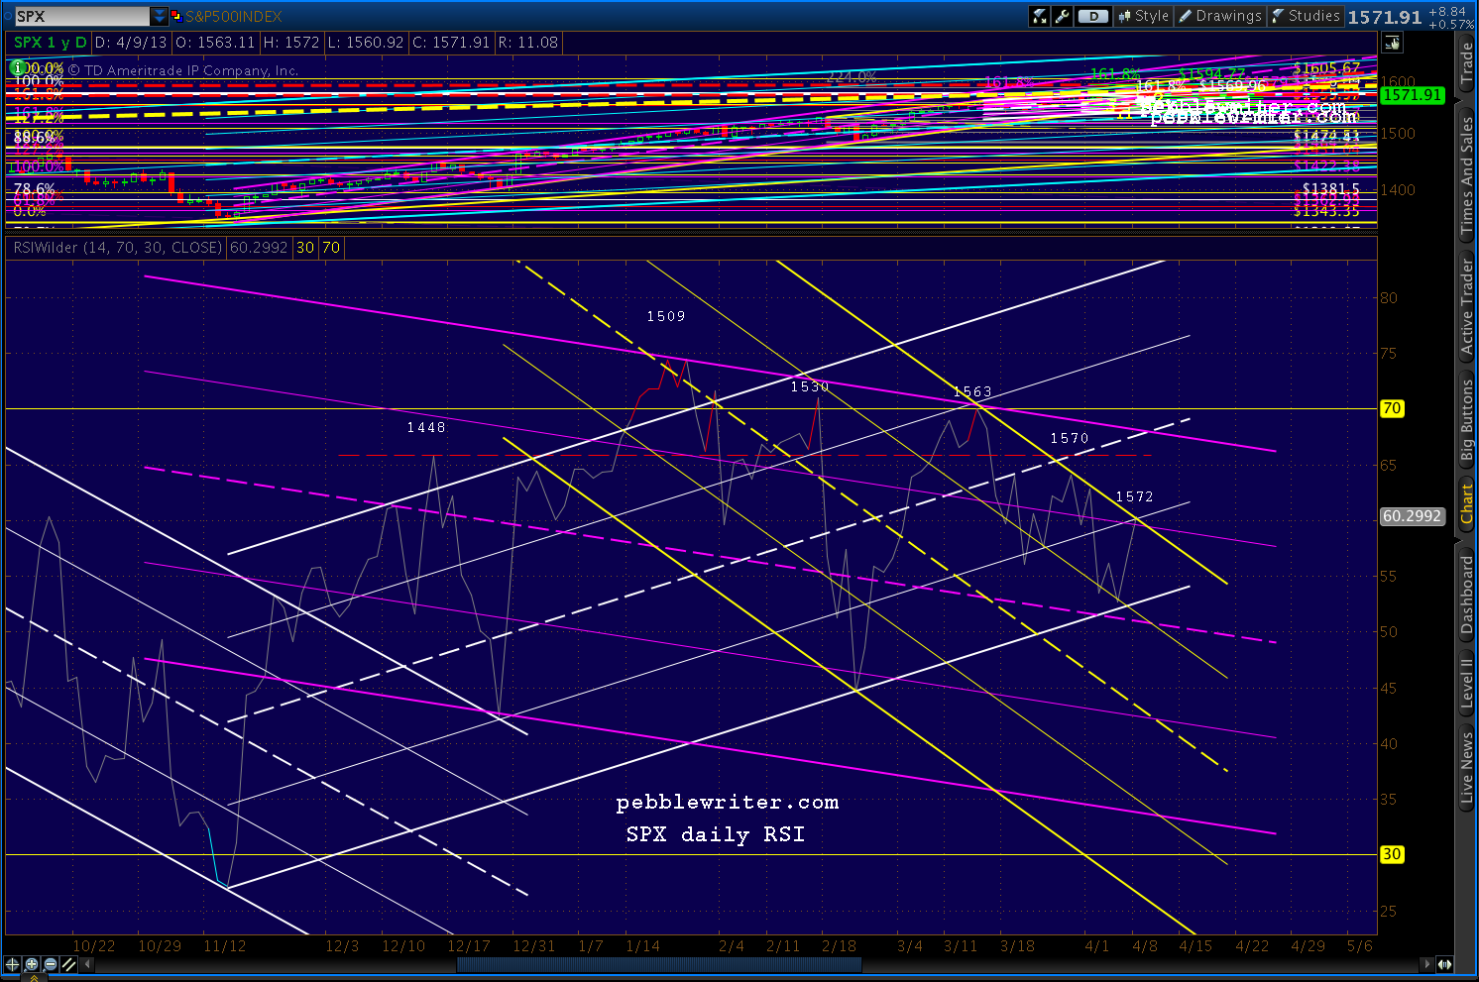
Task: Click the Active Trader side button
Action: tap(1467, 307)
